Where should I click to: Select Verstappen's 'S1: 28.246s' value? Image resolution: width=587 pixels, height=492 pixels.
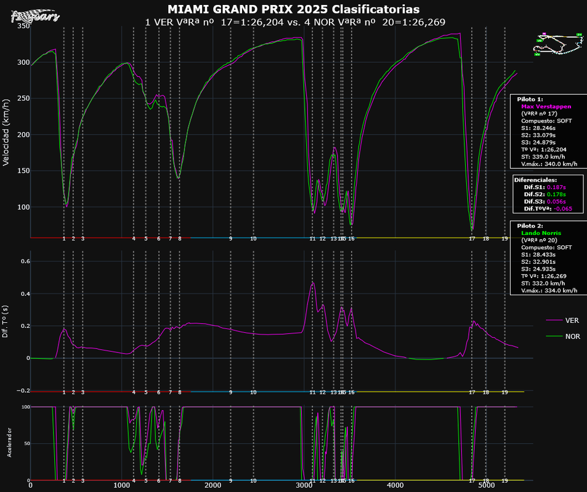coord(538,128)
